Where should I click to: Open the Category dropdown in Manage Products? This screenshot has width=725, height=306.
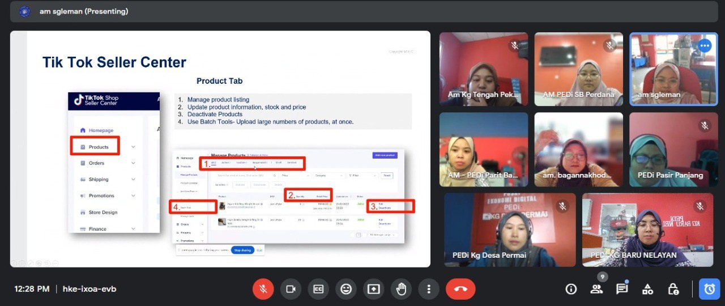pyautogui.click(x=328, y=176)
